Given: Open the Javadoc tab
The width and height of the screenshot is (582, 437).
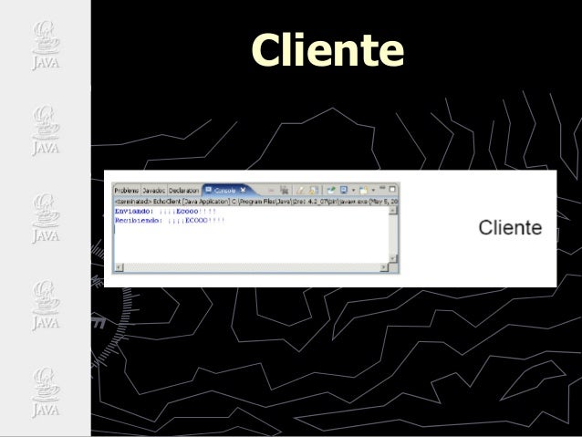Looking at the screenshot, I should pyautogui.click(x=154, y=191).
